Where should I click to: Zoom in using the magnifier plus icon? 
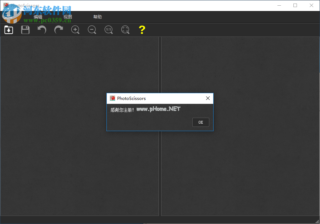click(75, 30)
